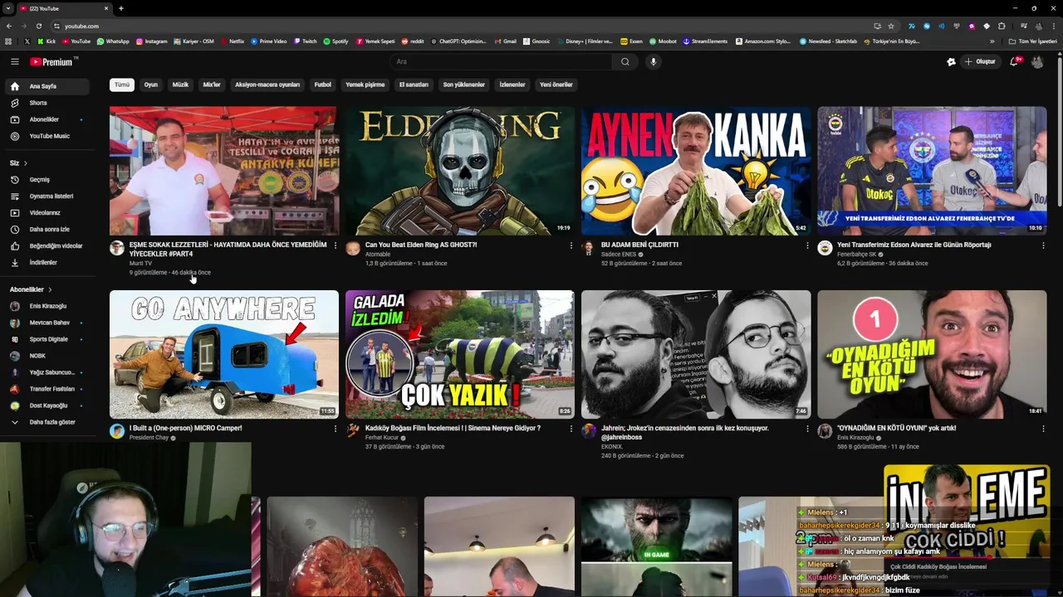Open YouTube Music from sidebar
This screenshot has width=1063, height=597.
[49, 136]
